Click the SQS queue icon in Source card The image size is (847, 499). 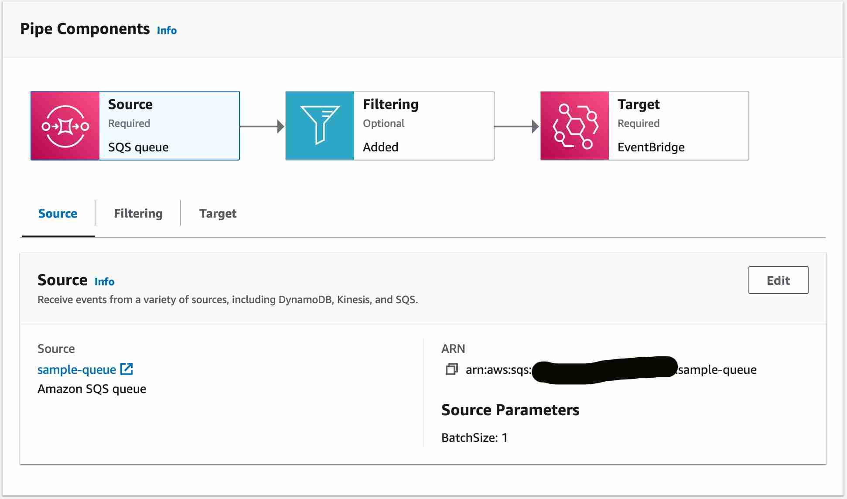tap(65, 126)
